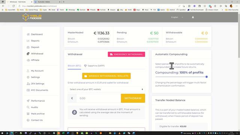Close the Withdrawal Yield Nodes tab
The width and height of the screenshot is (240, 135).
click(x=31, y=2)
